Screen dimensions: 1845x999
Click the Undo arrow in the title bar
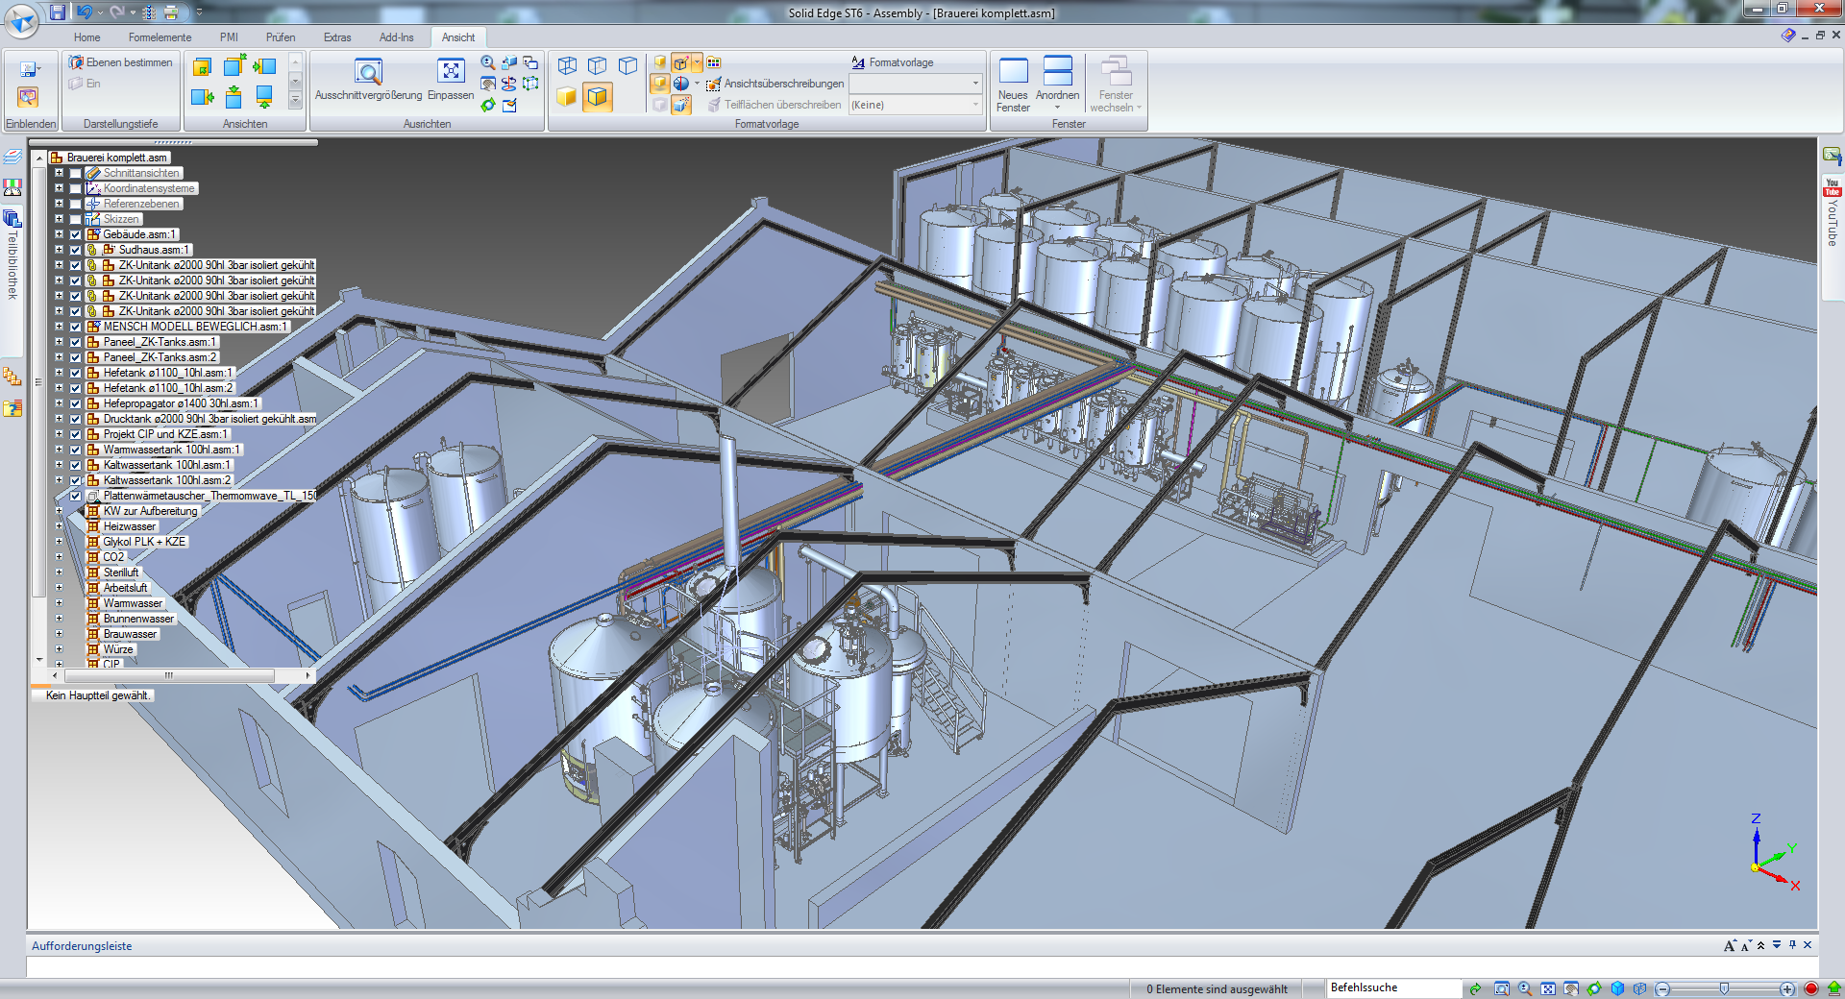(84, 12)
